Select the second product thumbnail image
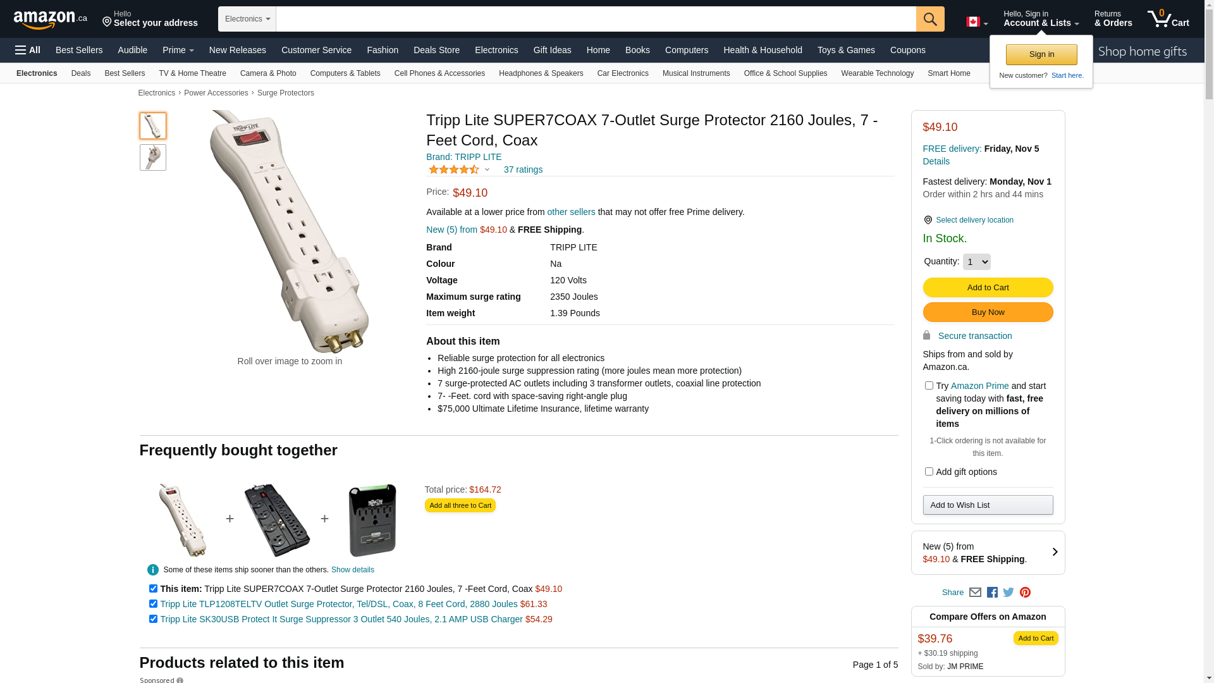This screenshot has width=1214, height=683. pyautogui.click(x=153, y=157)
